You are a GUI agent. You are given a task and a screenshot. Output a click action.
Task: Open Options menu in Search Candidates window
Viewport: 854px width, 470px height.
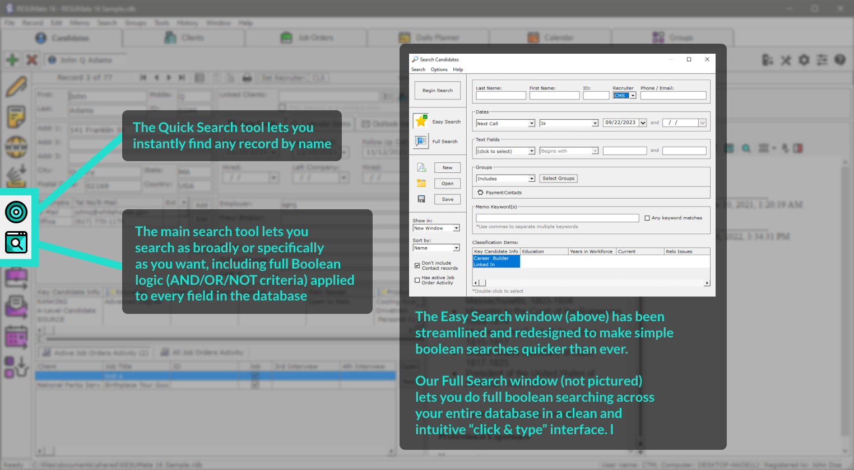click(439, 69)
